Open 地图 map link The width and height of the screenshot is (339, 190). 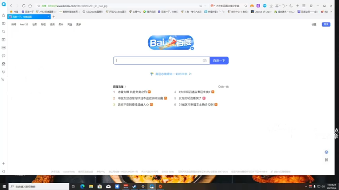[x=35, y=24]
